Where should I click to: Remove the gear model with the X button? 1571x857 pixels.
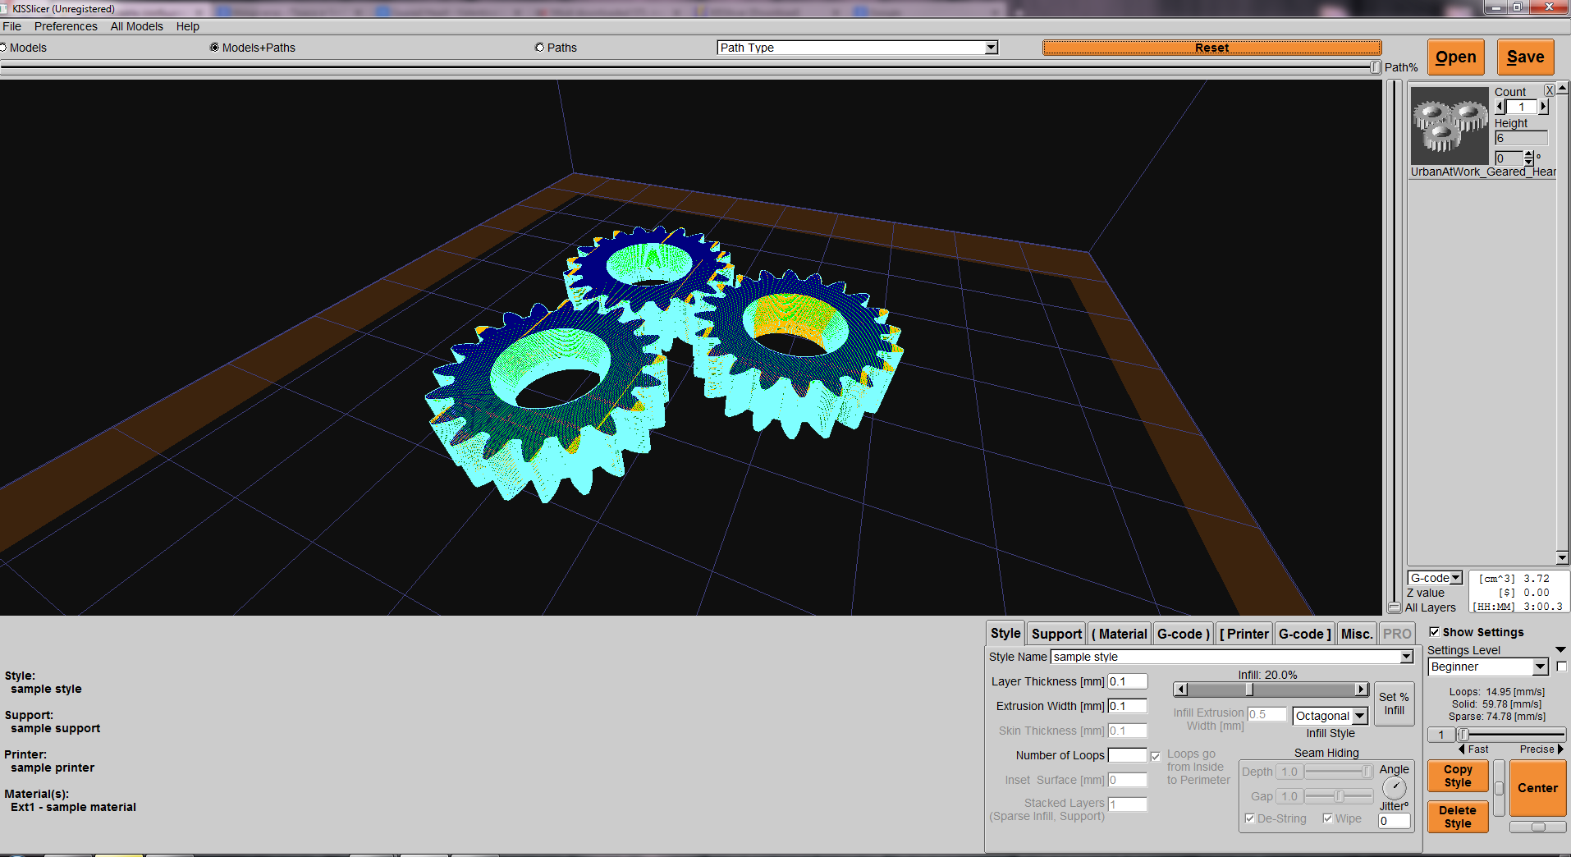pos(1549,90)
